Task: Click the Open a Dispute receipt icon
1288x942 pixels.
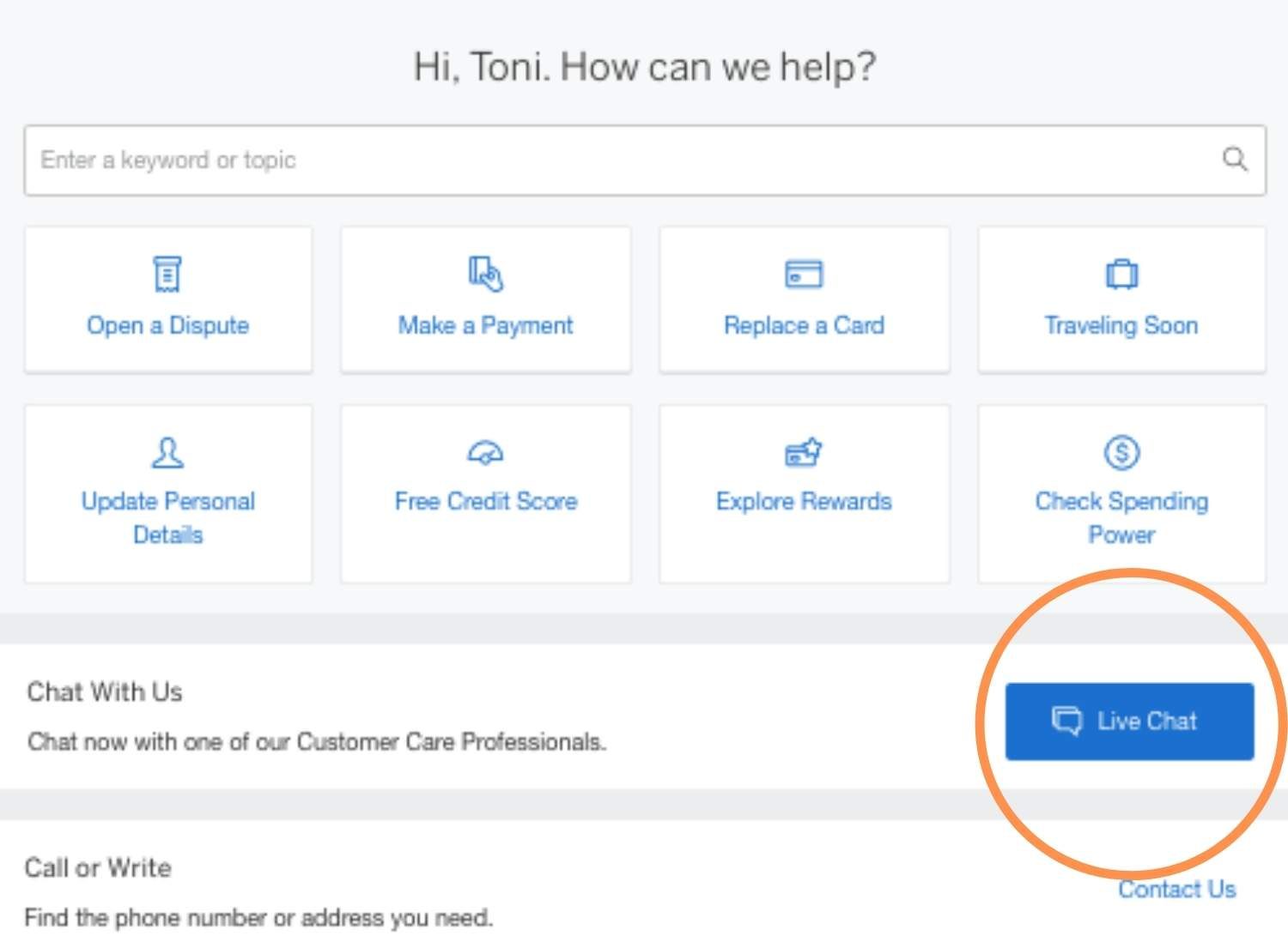Action: pyautogui.click(x=167, y=274)
